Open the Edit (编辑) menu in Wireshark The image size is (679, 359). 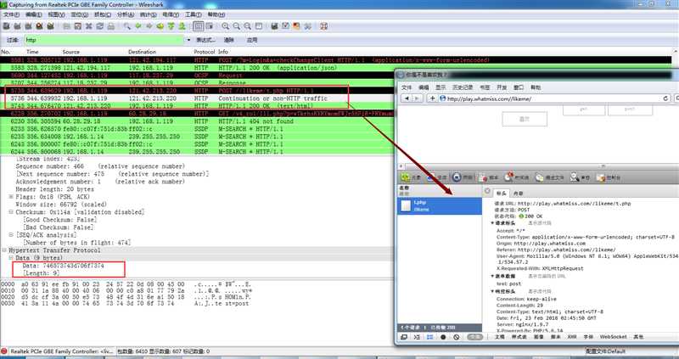tap(34, 14)
